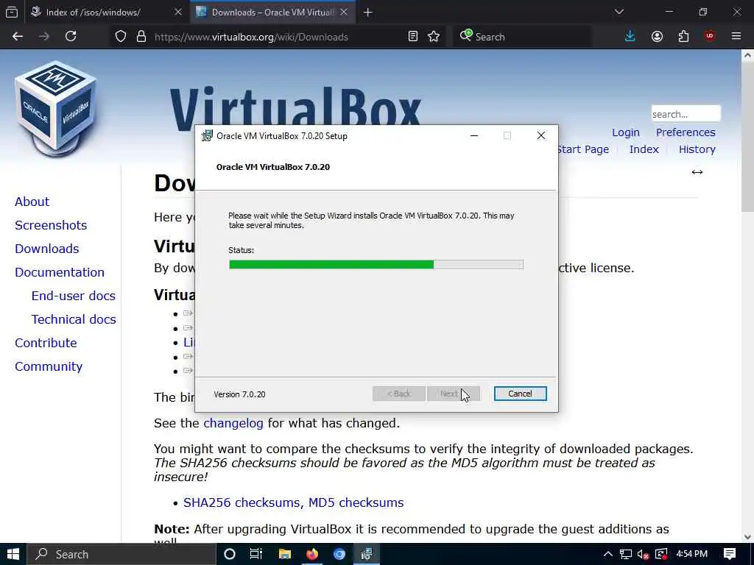
Task: Click the muted volume tray icon
Action: coord(643,555)
